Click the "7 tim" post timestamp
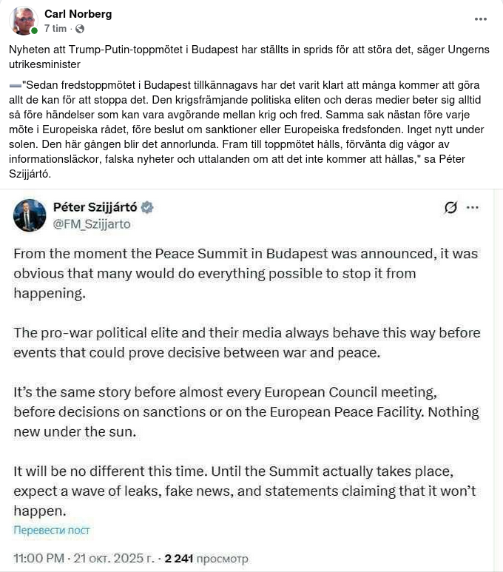The height and width of the screenshot is (572, 503). pyautogui.click(x=55, y=28)
